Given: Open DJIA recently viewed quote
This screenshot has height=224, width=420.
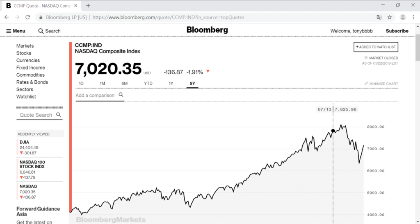Looking at the screenshot, I should pyautogui.click(x=40, y=147).
